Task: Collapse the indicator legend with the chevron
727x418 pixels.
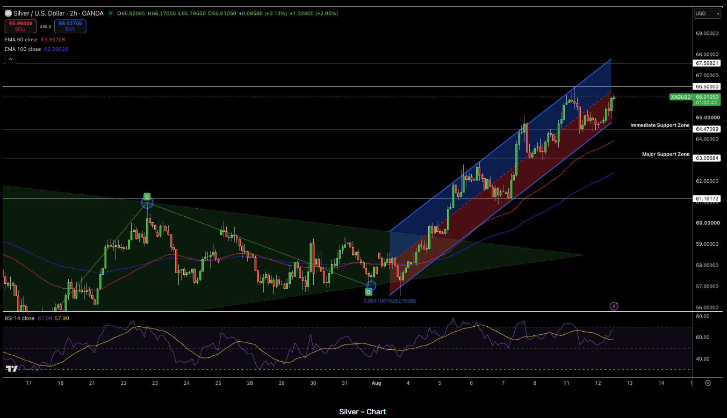Action: 10,59
